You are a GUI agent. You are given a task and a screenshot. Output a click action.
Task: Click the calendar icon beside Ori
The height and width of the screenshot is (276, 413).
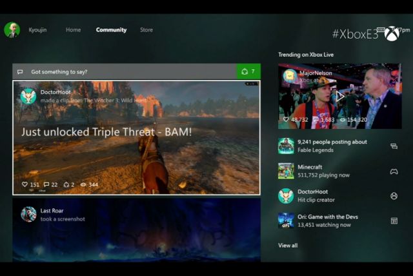394,221
